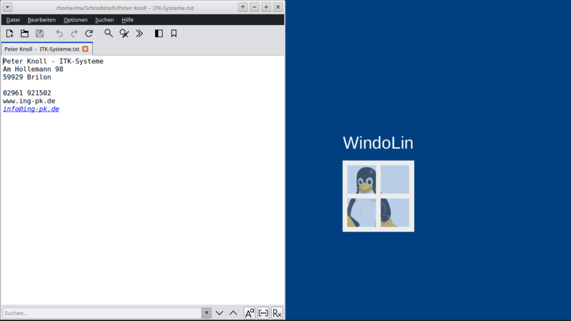Open the Suchen menu
The width and height of the screenshot is (571, 321).
(104, 20)
